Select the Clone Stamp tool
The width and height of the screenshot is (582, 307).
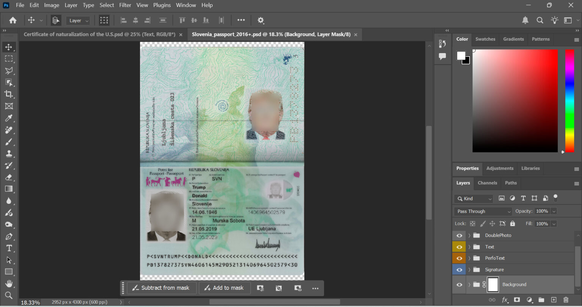(9, 153)
